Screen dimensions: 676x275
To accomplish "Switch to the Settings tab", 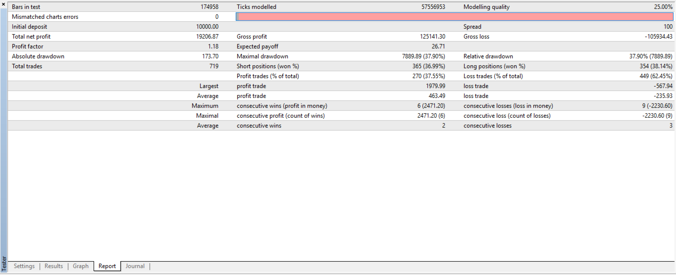I will coord(24,266).
